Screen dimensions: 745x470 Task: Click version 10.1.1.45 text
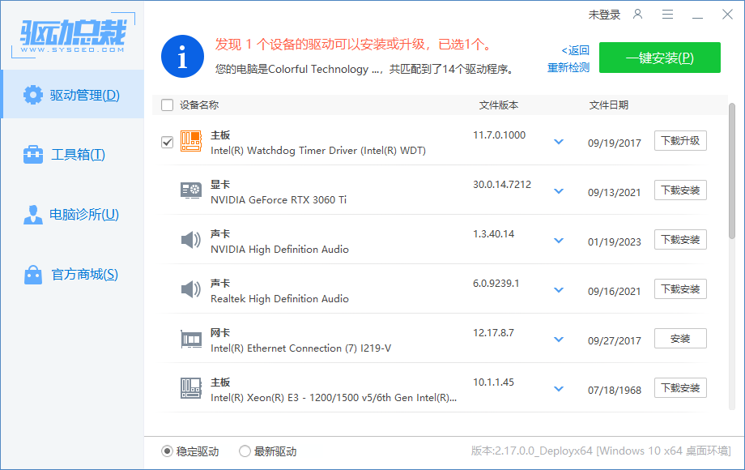pos(493,382)
